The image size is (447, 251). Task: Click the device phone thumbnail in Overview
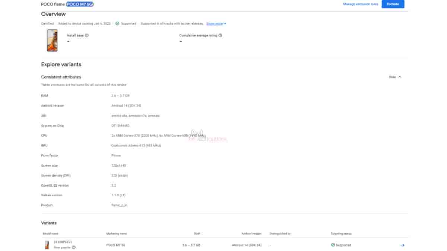[52, 41]
